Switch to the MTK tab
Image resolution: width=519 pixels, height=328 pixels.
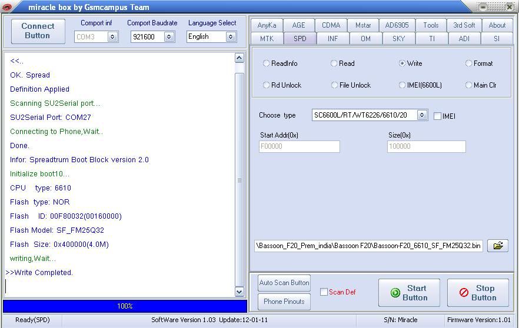pyautogui.click(x=267, y=39)
